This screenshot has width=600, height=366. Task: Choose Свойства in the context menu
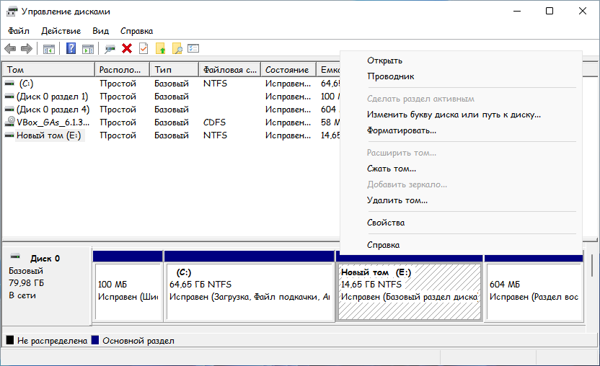pyautogui.click(x=385, y=223)
